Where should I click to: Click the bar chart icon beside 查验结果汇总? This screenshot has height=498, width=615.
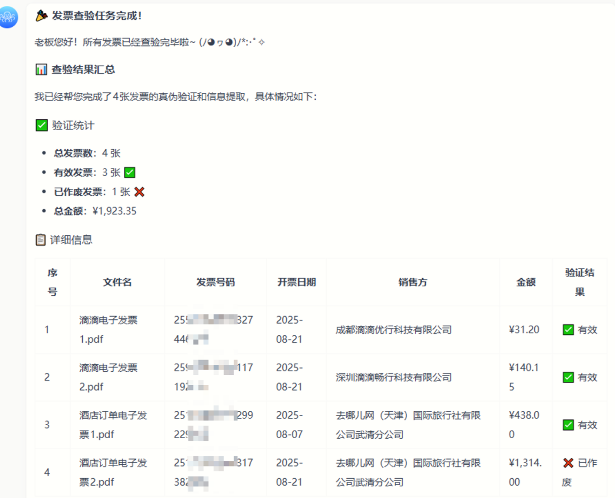click(41, 70)
